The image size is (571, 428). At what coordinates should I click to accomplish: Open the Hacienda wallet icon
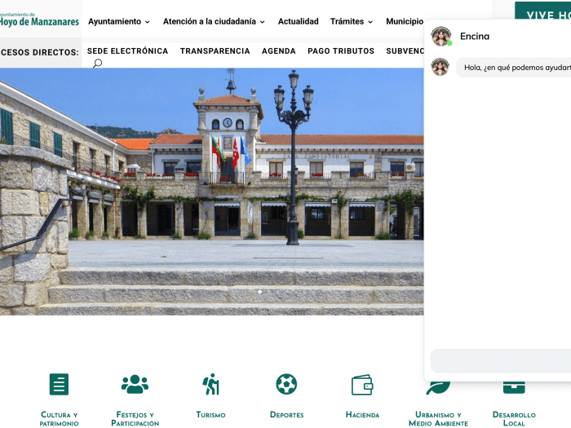362,385
